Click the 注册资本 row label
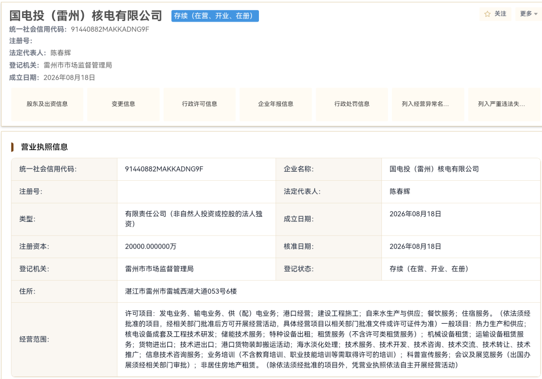542x379 pixels. (34, 246)
